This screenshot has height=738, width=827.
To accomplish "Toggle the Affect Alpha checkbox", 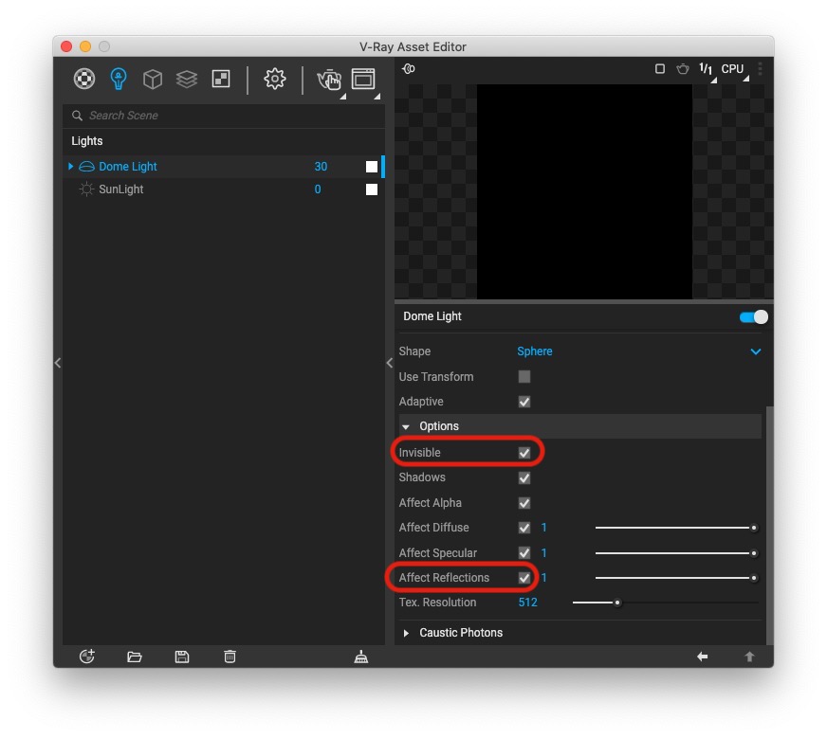I will 524,503.
